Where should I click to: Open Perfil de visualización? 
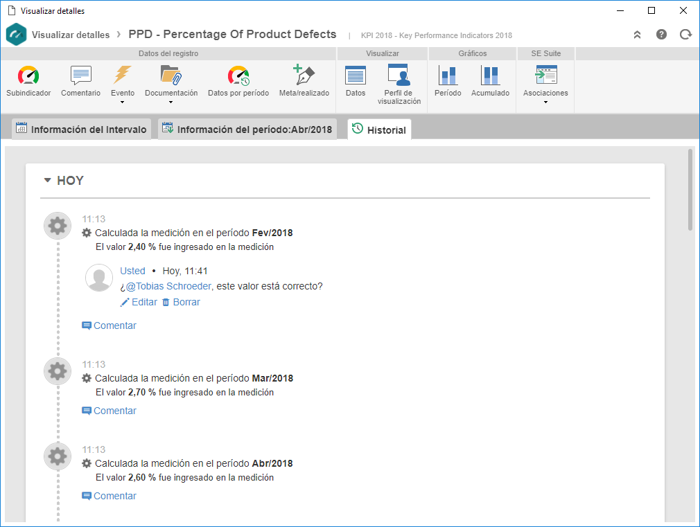pos(399,84)
